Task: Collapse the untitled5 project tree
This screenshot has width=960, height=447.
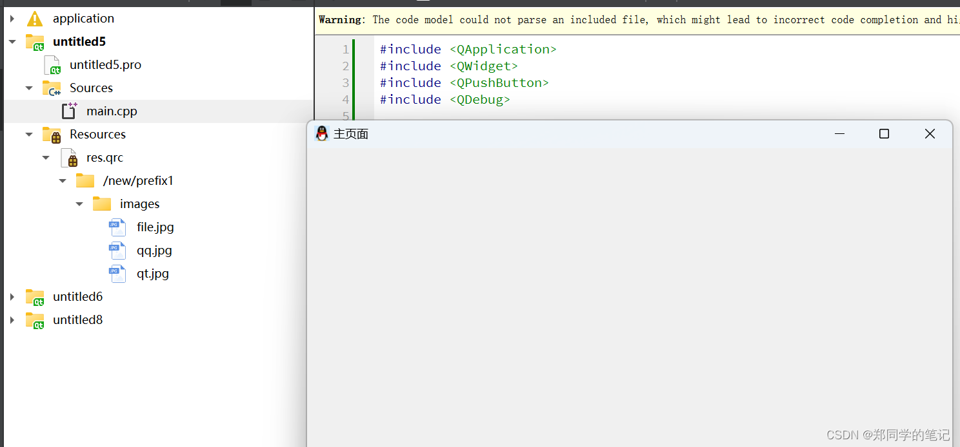Action: pos(13,41)
